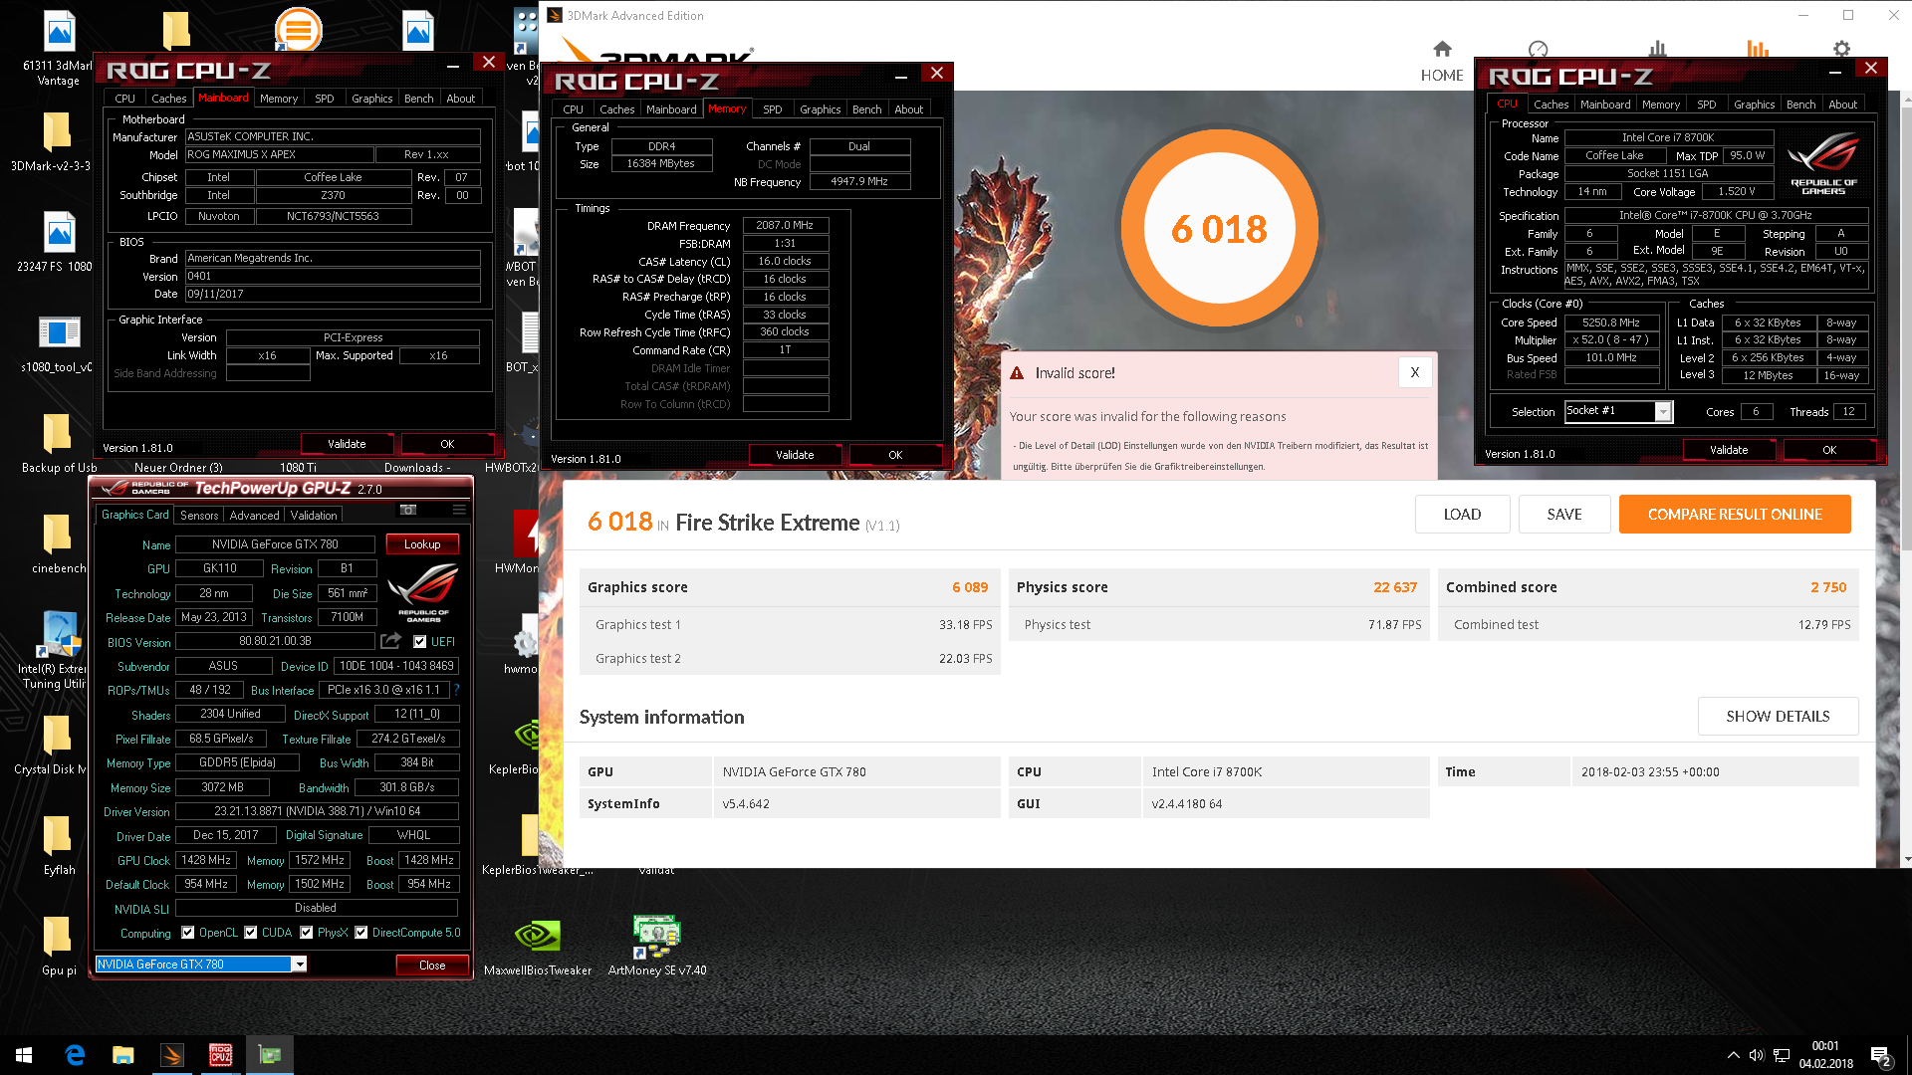This screenshot has width=1912, height=1075.
Task: Click COMPARE RESULT ONLINE button
Action: coord(1735,515)
